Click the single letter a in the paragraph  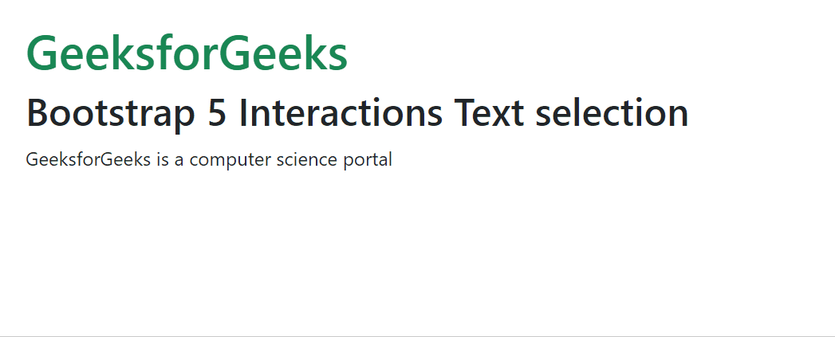[179, 161]
